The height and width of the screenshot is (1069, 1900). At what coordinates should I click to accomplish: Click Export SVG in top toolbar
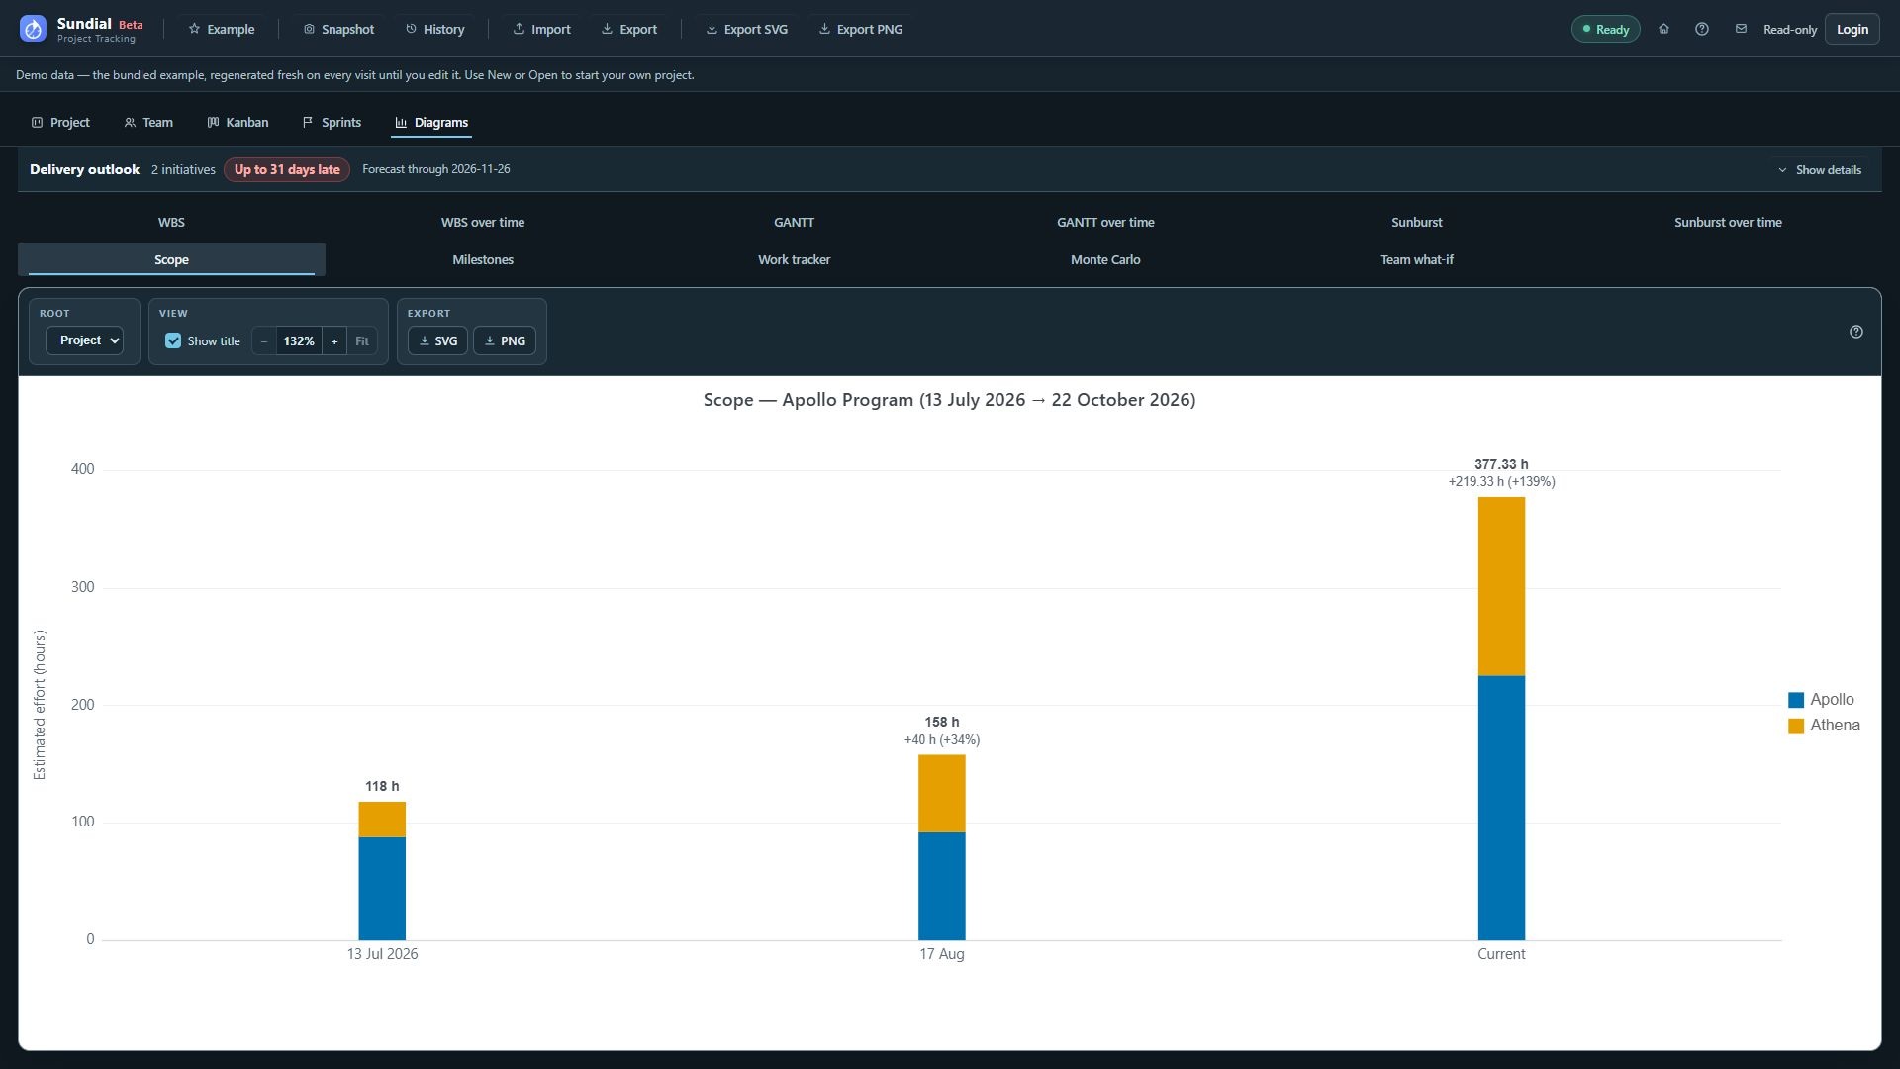pyautogui.click(x=746, y=29)
